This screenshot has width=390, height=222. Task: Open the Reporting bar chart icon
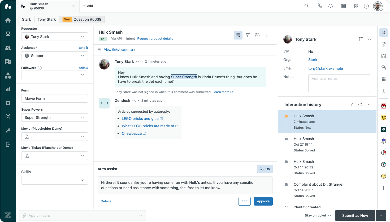8,89
